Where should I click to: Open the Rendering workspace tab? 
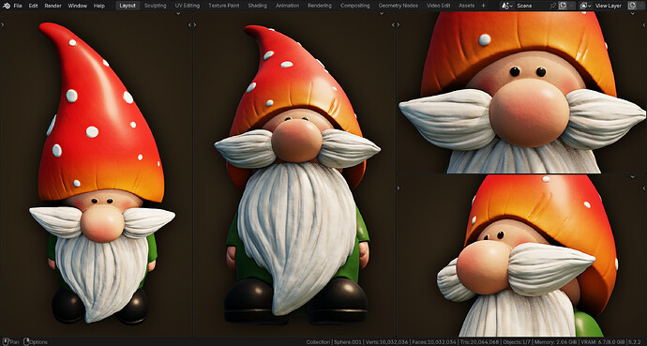pyautogui.click(x=320, y=6)
